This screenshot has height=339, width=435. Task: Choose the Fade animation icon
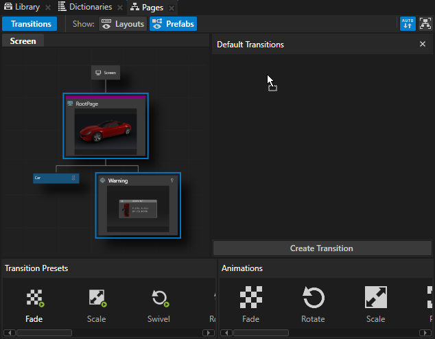pos(250,298)
